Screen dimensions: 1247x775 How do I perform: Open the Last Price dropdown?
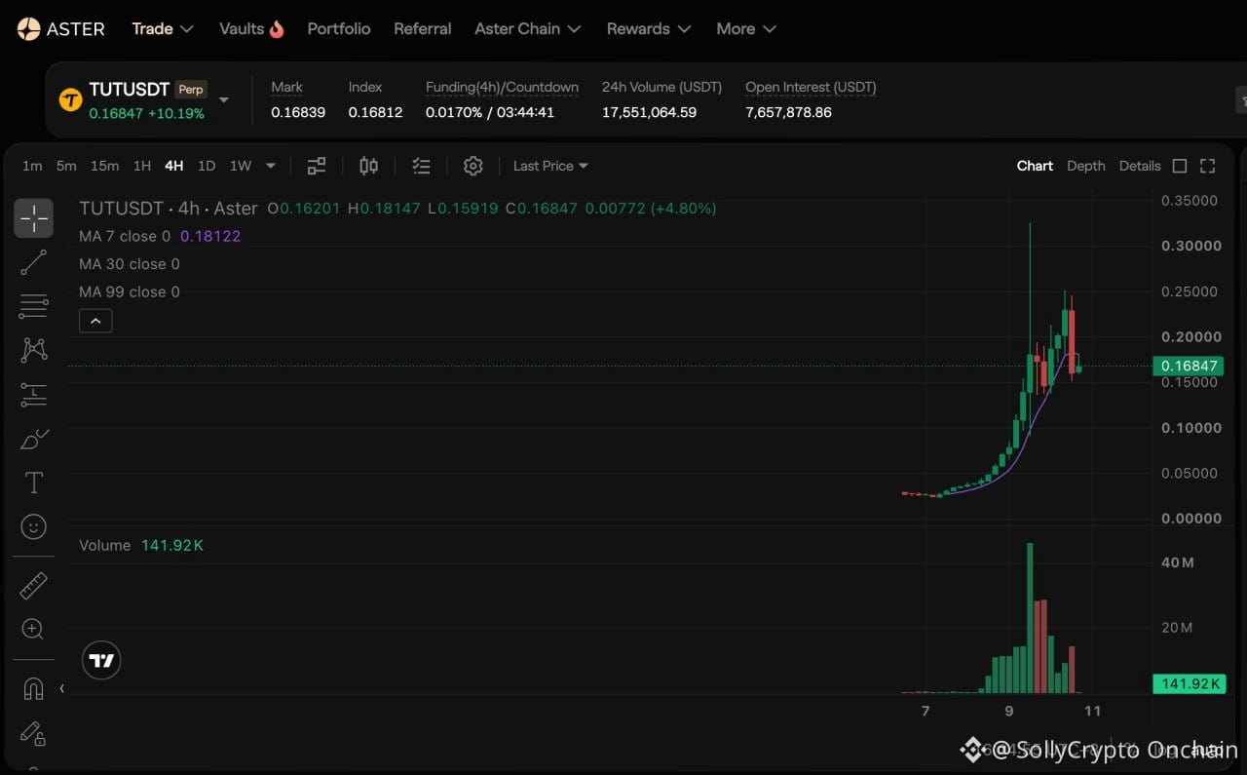(x=550, y=166)
